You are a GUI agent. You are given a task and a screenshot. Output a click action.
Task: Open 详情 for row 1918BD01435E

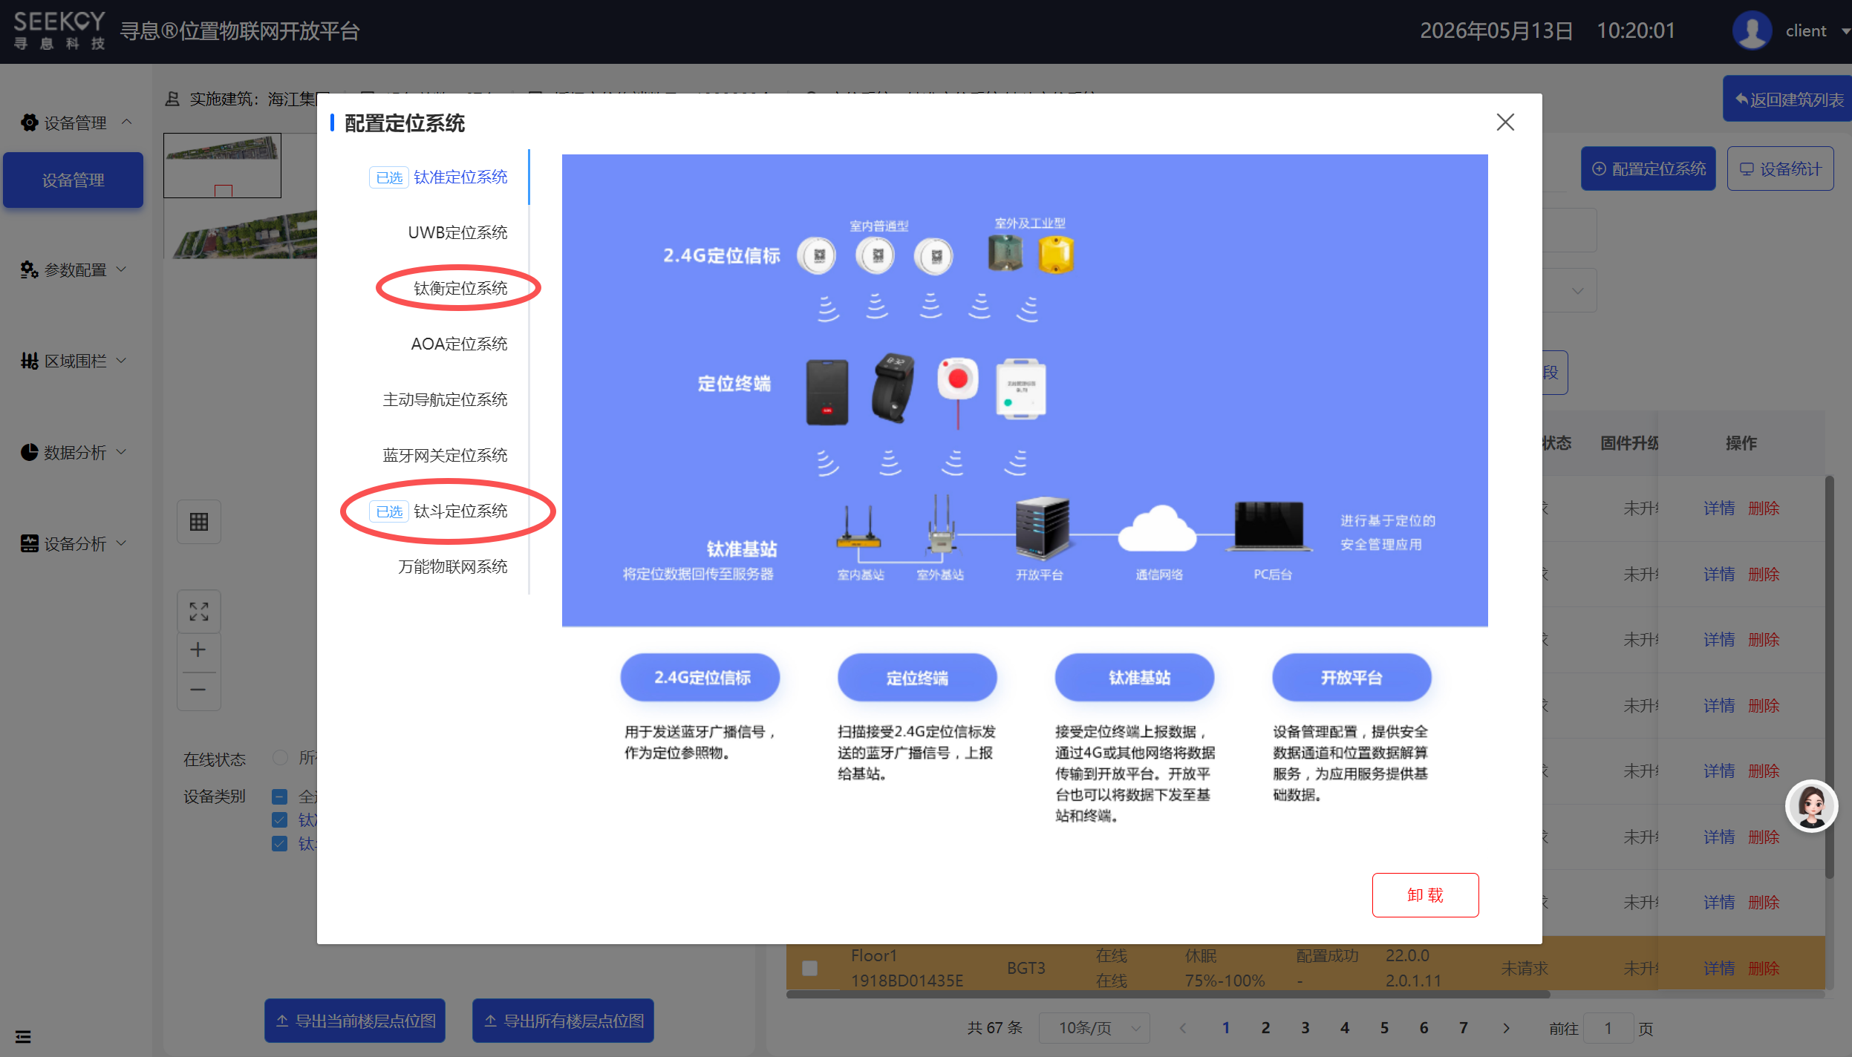coord(1719,969)
